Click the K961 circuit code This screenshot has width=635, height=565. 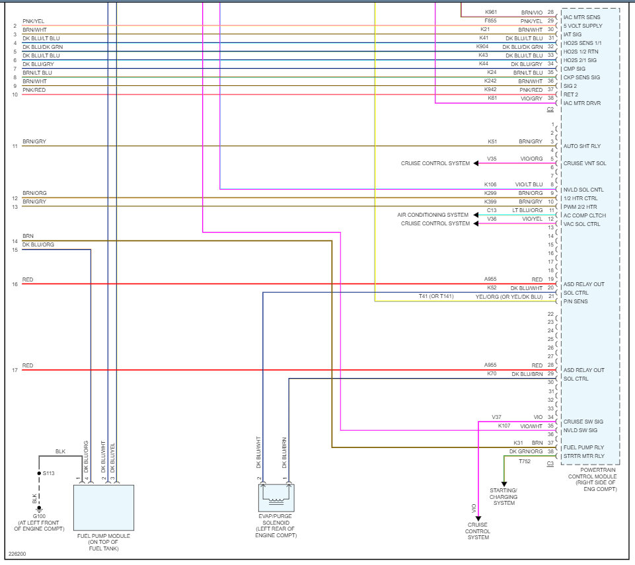click(x=491, y=12)
